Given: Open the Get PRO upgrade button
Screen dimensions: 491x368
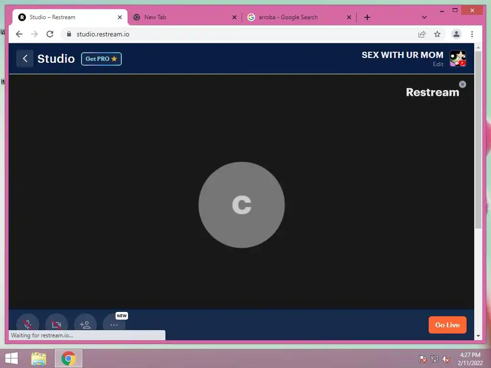Looking at the screenshot, I should tap(101, 59).
